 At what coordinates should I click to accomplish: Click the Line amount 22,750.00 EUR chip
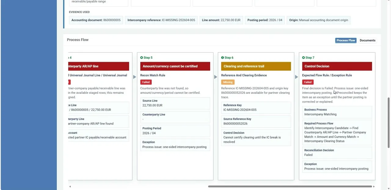point(221,20)
